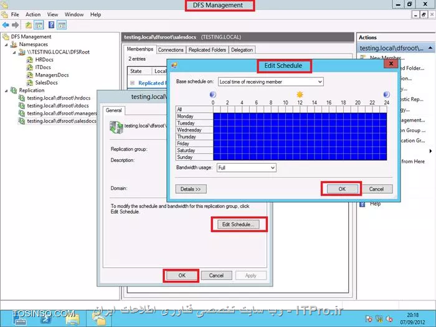Open the Help menu
Screen dimensions: 436x327
pyautogui.click(x=95, y=14)
